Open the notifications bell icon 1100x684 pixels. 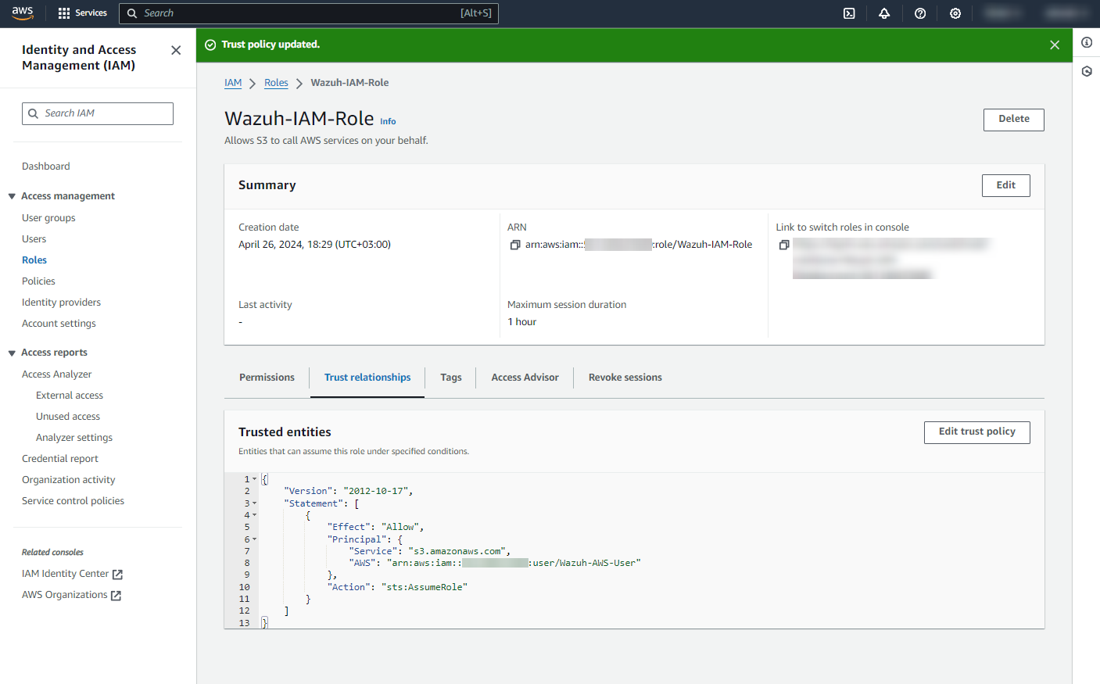click(x=884, y=13)
